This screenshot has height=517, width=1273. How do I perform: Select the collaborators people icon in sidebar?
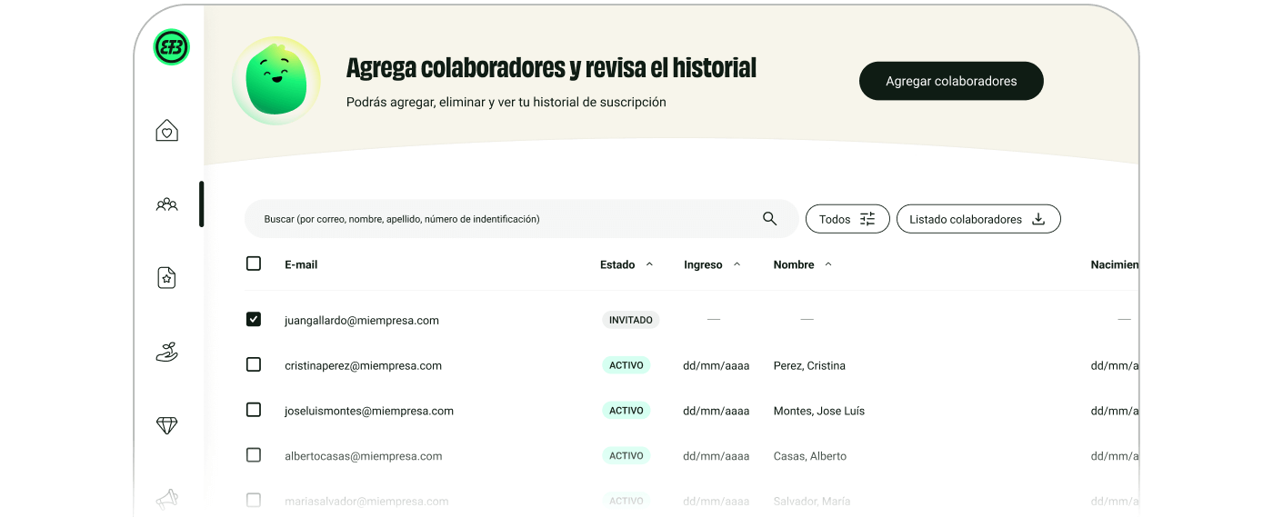(166, 204)
